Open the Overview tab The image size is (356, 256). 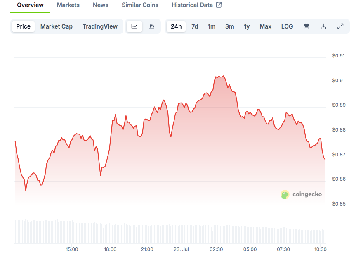(30, 5)
